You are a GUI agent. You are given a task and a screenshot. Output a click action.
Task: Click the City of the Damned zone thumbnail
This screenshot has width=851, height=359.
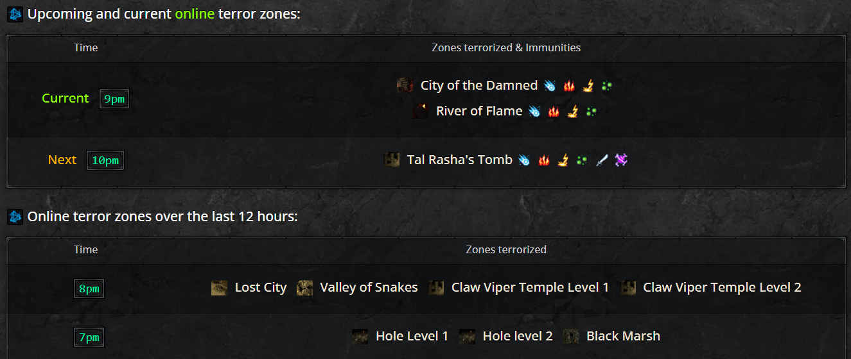point(405,85)
